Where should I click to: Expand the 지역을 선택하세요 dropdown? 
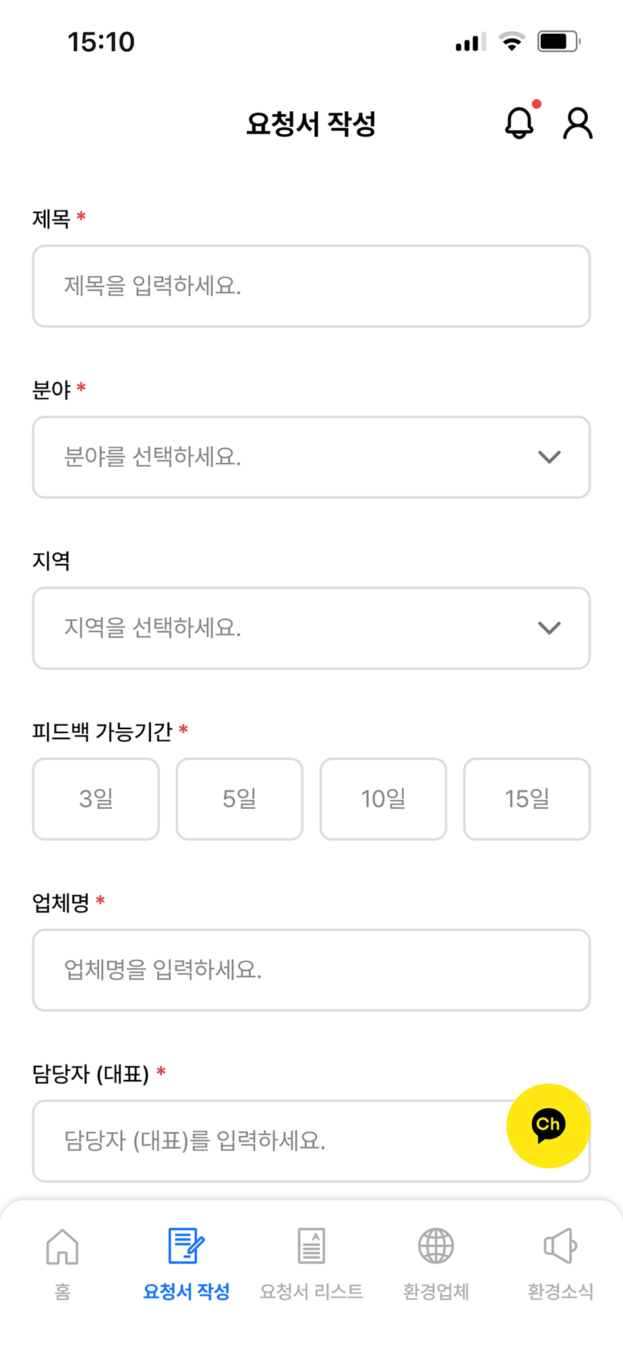point(311,628)
